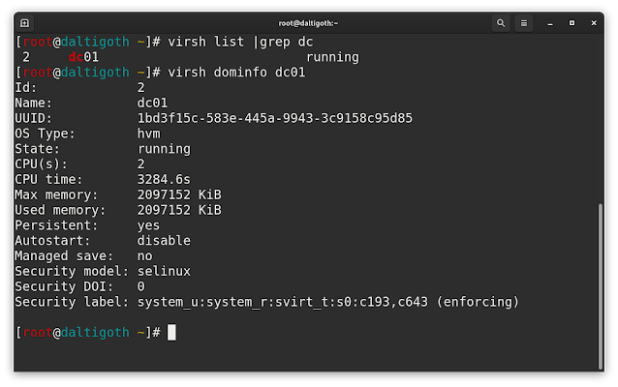Click the Security label value line
Screen dimensions: 618x387
tap(328, 302)
